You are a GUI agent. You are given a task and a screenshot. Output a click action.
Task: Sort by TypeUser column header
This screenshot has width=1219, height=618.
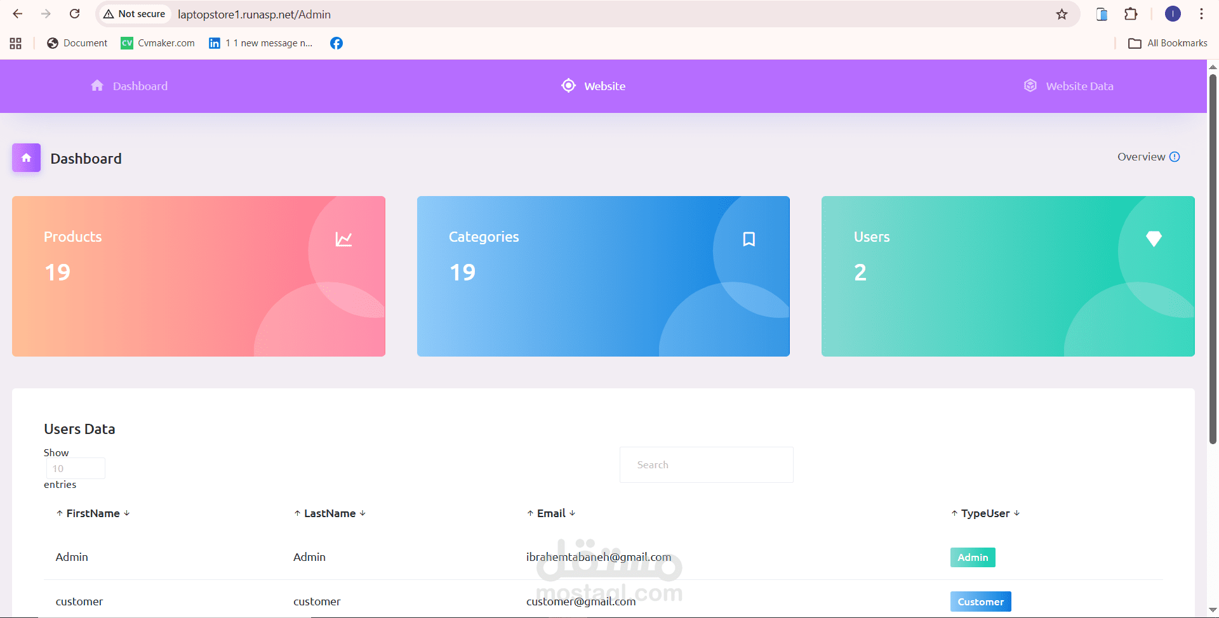[985, 513]
